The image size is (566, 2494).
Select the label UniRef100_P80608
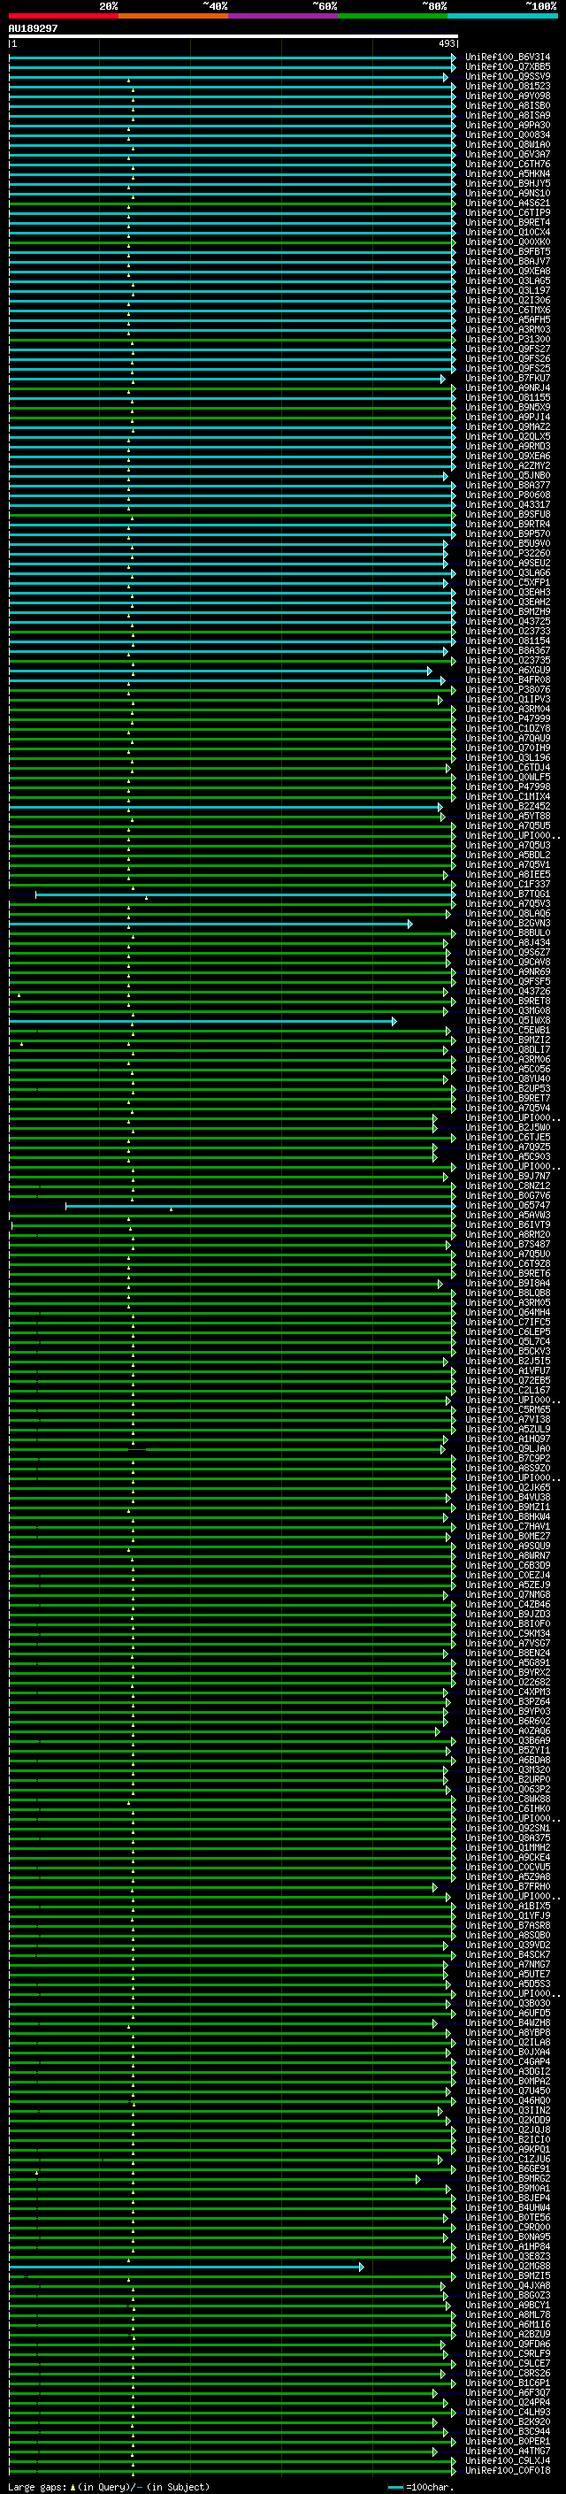508,495
